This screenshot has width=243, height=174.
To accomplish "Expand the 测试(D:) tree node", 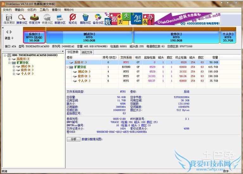I will (14, 66).
